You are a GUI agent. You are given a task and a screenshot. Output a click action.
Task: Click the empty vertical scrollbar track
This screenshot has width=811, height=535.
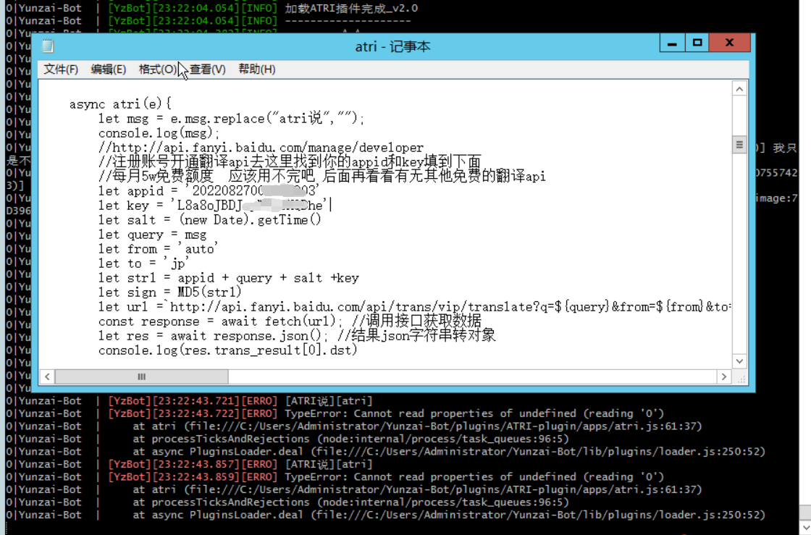click(739, 253)
